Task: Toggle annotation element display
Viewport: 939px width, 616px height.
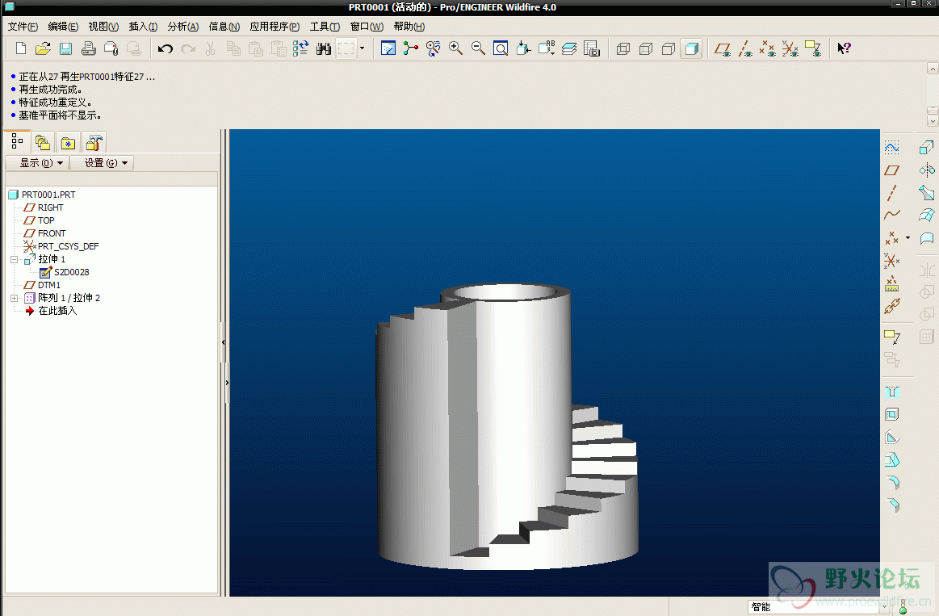Action: [813, 48]
